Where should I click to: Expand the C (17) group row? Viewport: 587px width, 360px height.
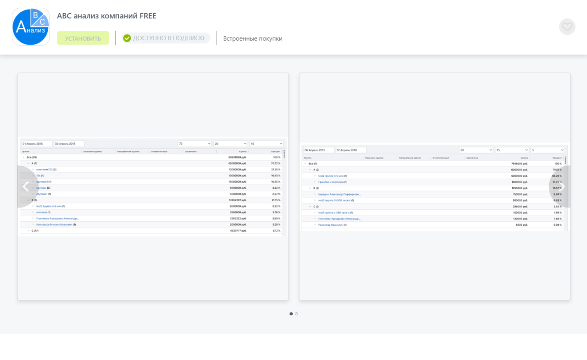click(x=28, y=231)
